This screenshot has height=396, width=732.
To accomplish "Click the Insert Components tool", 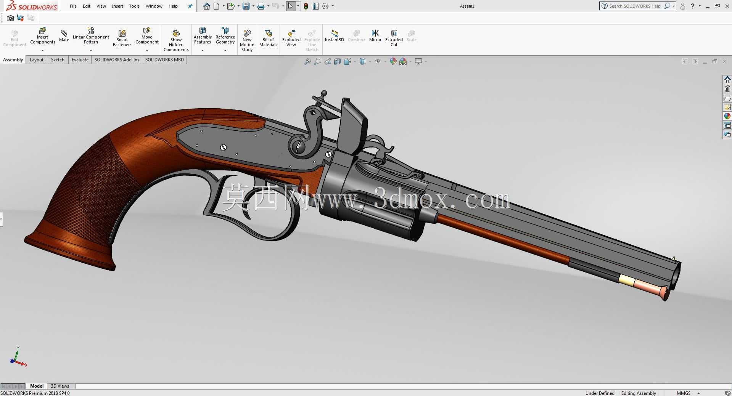I will point(42,36).
